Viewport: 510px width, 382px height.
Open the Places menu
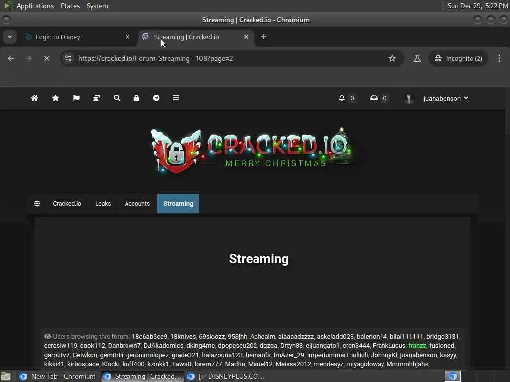click(x=70, y=6)
